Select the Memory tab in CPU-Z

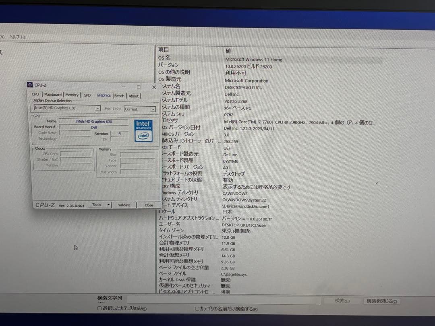coord(72,95)
